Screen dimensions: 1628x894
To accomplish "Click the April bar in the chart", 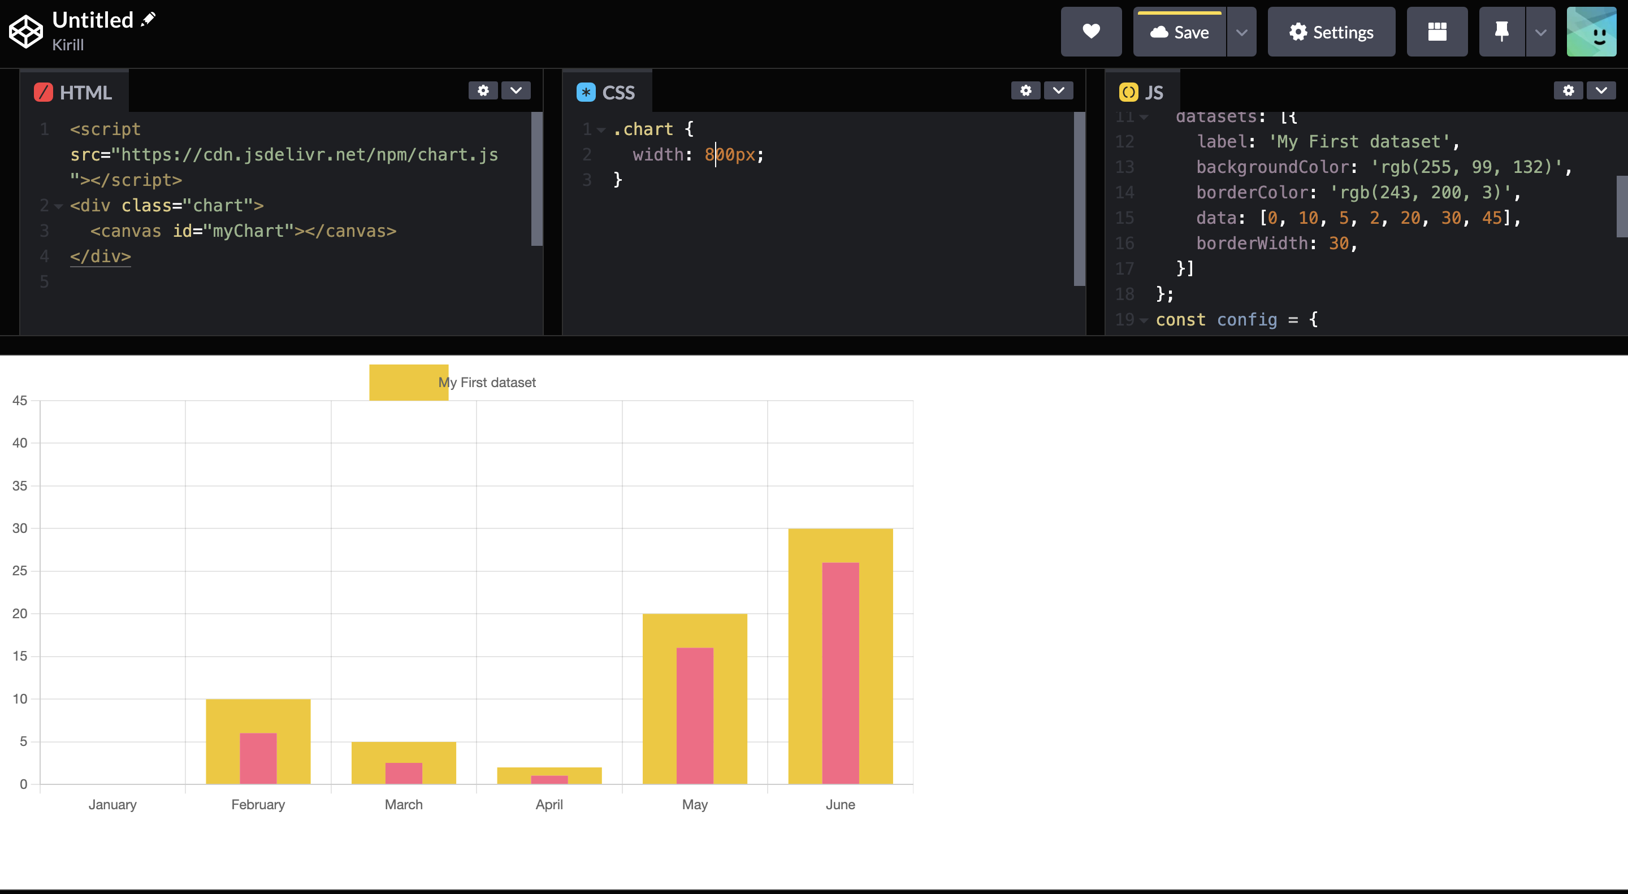I will pos(549,775).
